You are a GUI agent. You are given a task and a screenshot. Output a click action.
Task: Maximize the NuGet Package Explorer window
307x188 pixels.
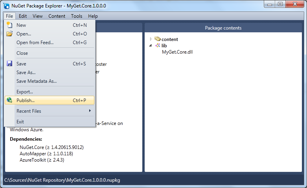[280, 4]
